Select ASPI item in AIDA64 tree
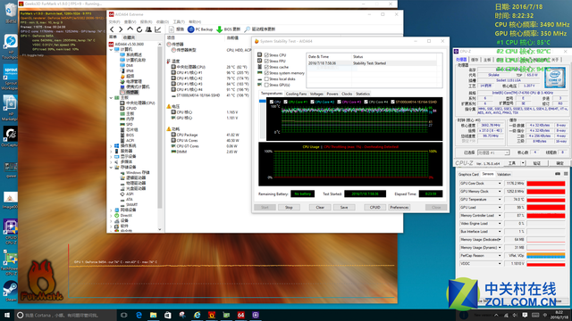 coord(127,194)
